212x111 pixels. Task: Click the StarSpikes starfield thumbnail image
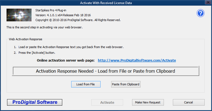click(19, 15)
